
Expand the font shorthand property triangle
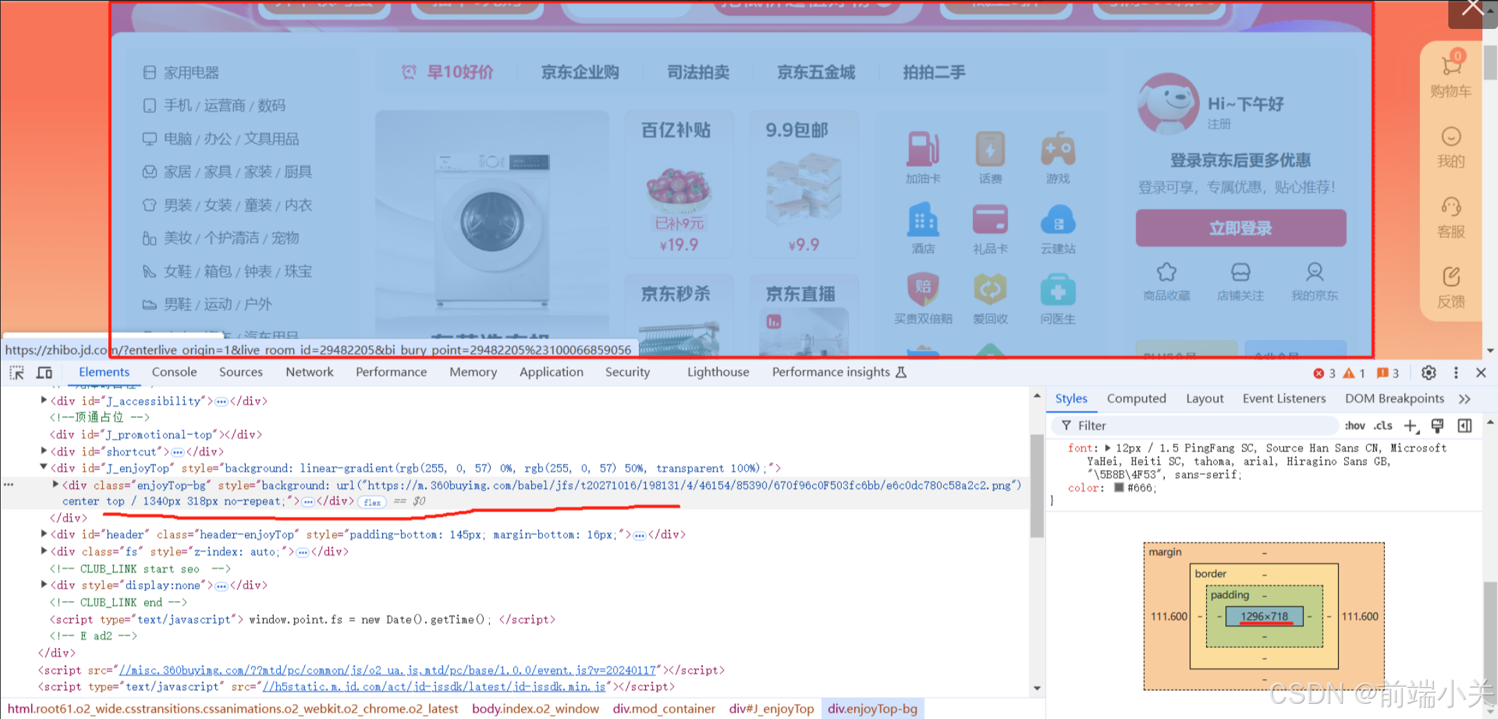pyautogui.click(x=1107, y=448)
